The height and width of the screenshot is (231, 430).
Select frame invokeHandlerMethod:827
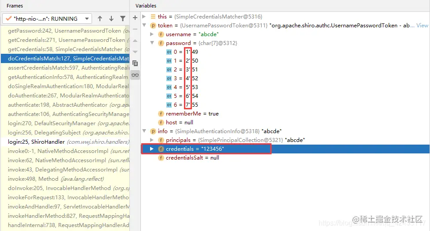click(65, 216)
